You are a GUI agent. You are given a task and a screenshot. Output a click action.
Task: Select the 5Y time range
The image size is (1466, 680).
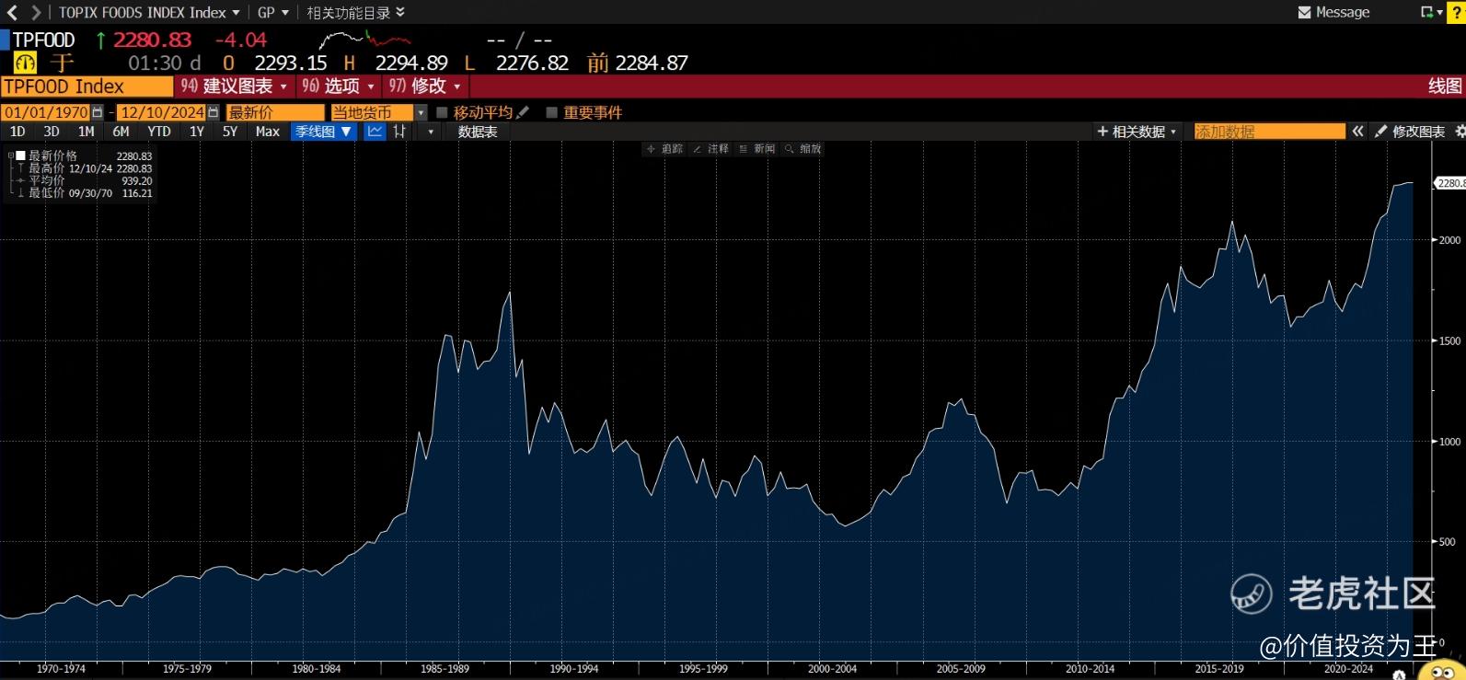pos(230,132)
